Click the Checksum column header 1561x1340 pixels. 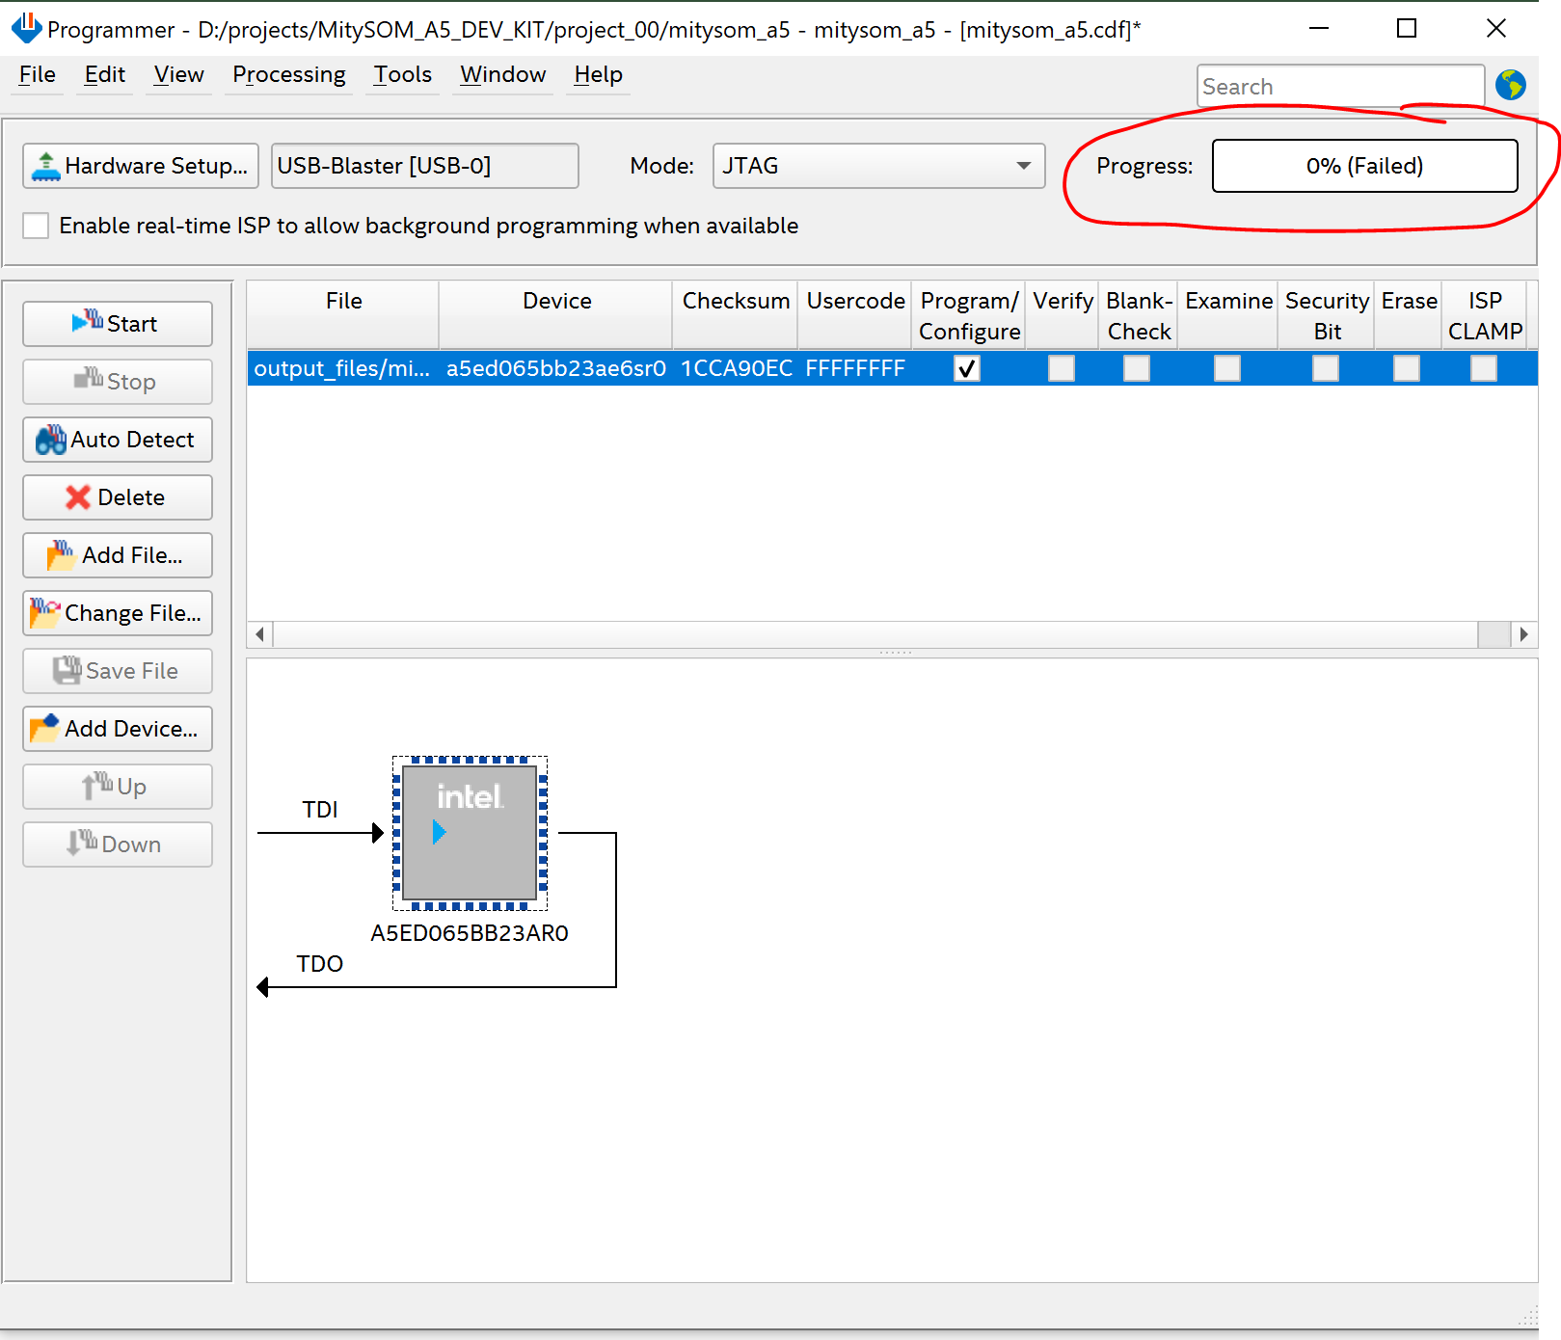736,315
